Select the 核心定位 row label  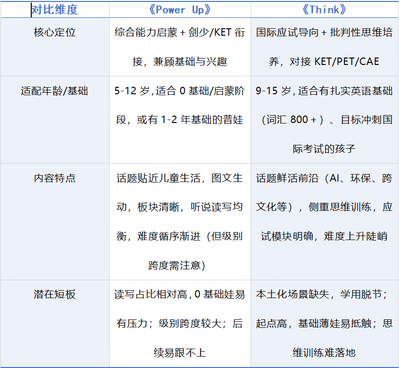tap(56, 31)
